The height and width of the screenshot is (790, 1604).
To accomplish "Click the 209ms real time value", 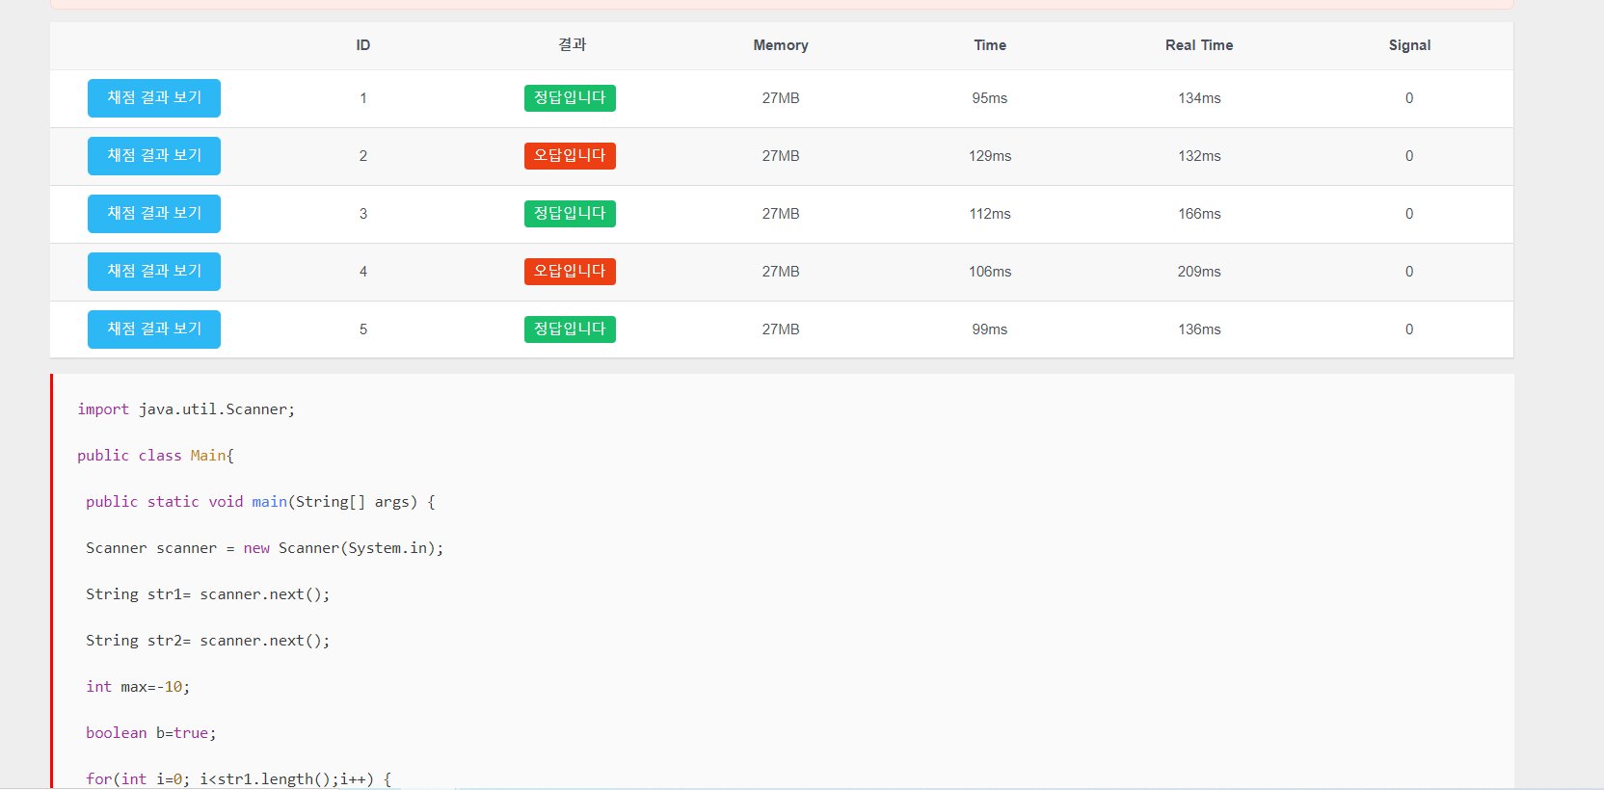I will pyautogui.click(x=1199, y=272).
